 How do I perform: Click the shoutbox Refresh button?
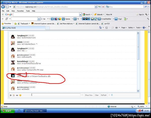point(104,95)
